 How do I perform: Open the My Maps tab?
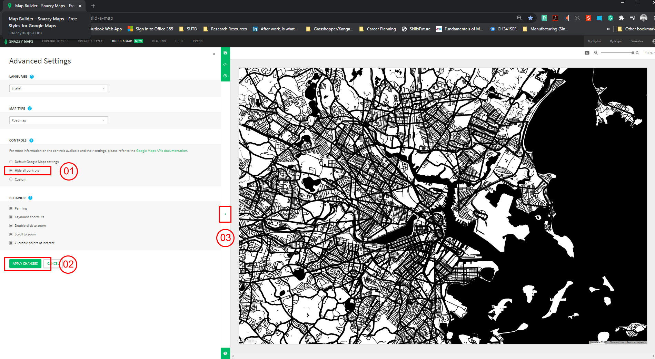[615, 41]
